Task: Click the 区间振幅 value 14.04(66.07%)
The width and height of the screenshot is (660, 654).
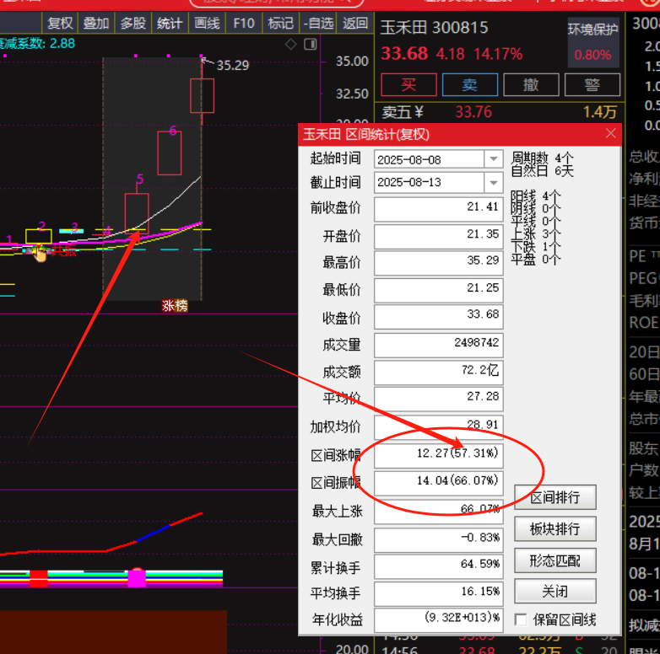Action: 439,483
